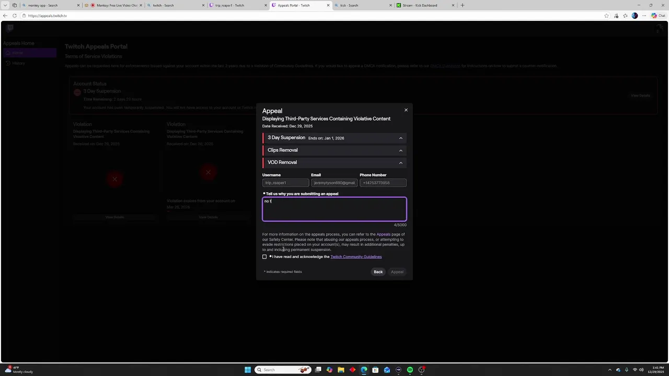Open the Copilot Chat button
Image resolution: width=669 pixels, height=376 pixels.
658,16
